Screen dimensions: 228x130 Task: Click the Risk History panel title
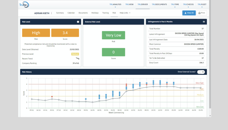(27, 72)
